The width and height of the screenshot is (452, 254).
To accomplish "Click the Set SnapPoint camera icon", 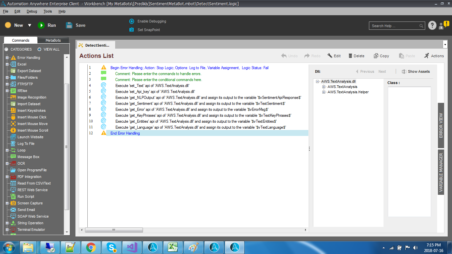I will (131, 30).
